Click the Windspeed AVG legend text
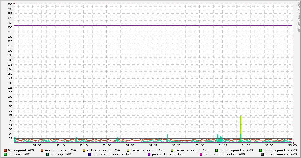 tap(21, 150)
